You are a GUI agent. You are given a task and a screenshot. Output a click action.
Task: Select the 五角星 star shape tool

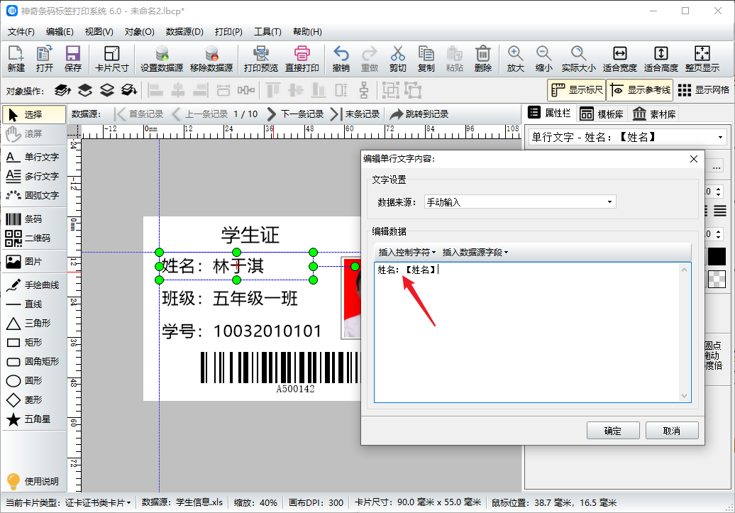(32, 419)
